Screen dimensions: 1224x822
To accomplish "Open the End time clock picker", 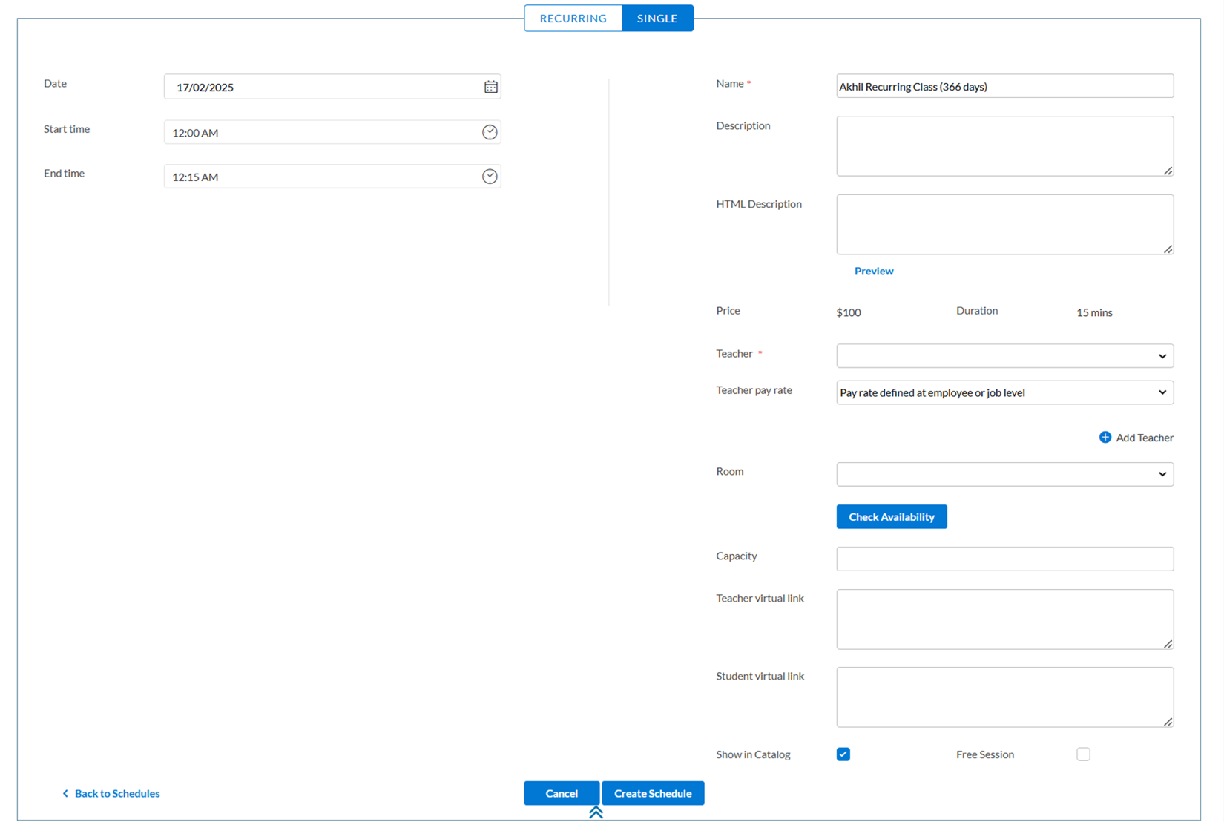I will click(490, 177).
